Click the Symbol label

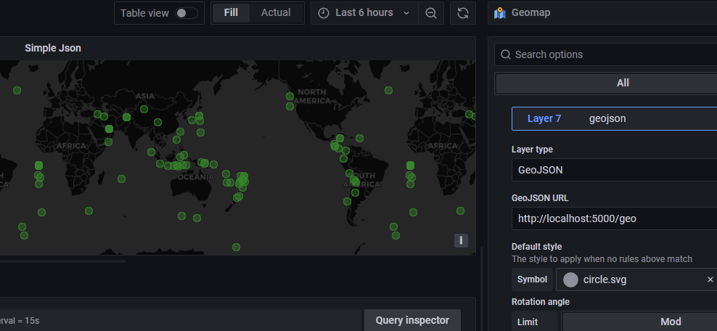click(532, 279)
